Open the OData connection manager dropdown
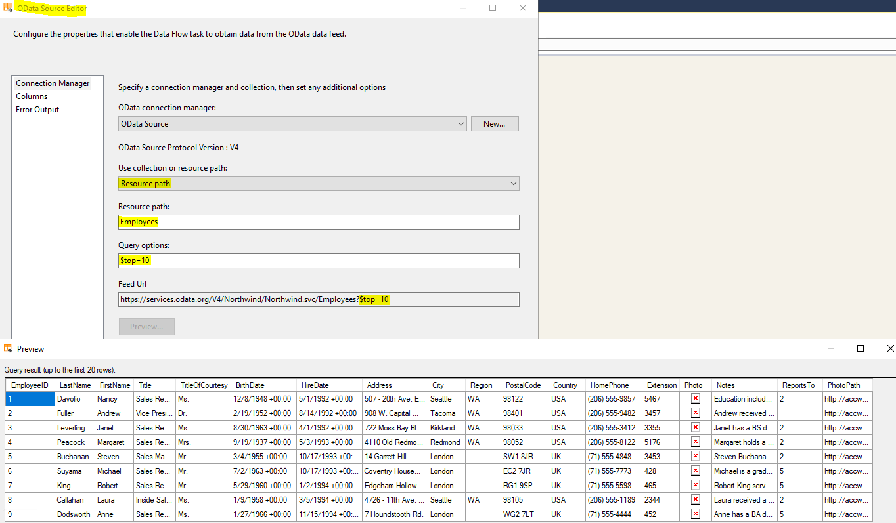896x523 pixels. [x=461, y=123]
